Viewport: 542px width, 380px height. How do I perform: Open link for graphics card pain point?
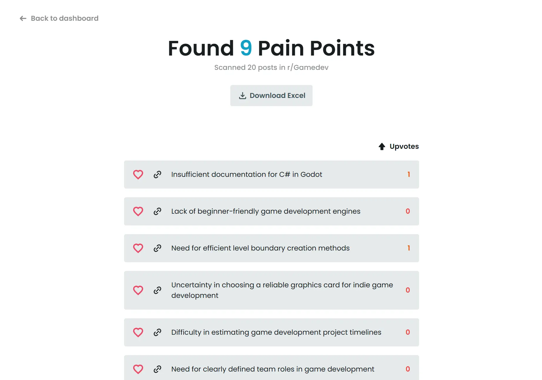tap(157, 290)
